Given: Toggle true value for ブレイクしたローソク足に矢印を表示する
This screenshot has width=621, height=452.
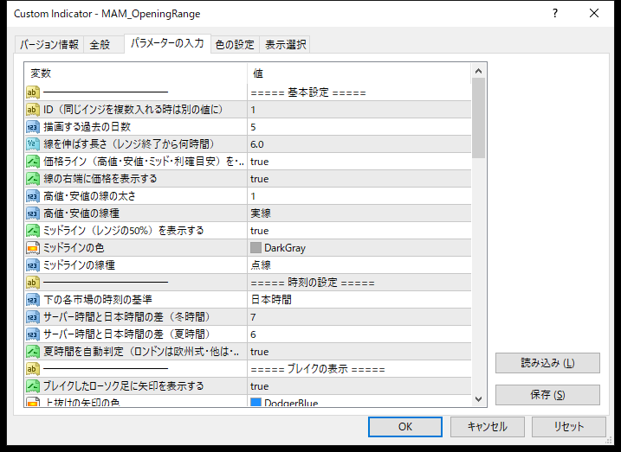Looking at the screenshot, I should pyautogui.click(x=359, y=386).
